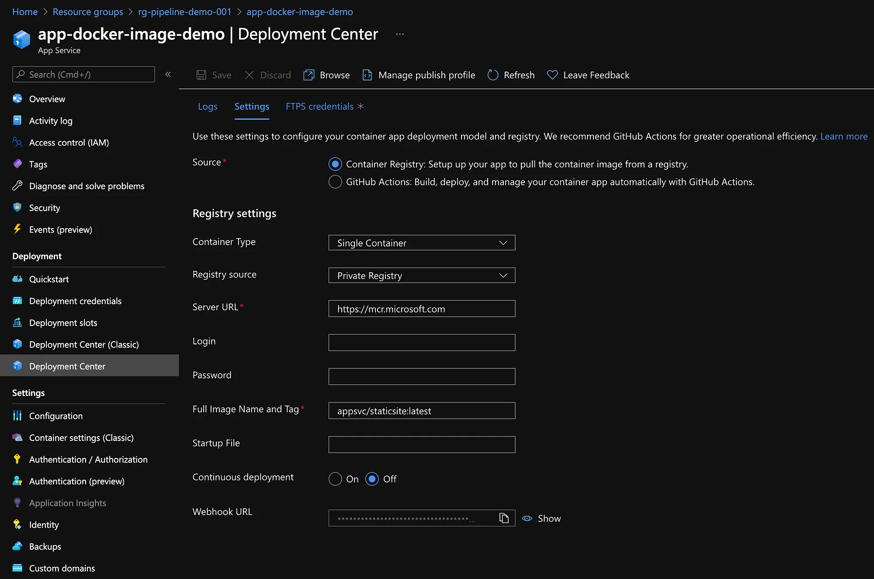Screen dimensions: 874x579
Task: Click the Configuration sliders icon
Action: [17, 416]
